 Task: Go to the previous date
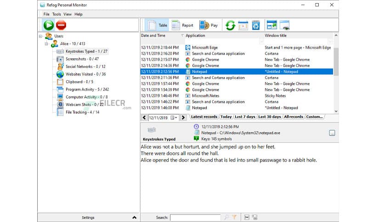[144, 117]
